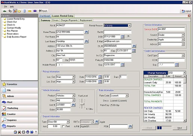Click Charge Summary scrollbar down arrow
Image resolution: width=193 pixels, height=136 pixels.
point(185,120)
